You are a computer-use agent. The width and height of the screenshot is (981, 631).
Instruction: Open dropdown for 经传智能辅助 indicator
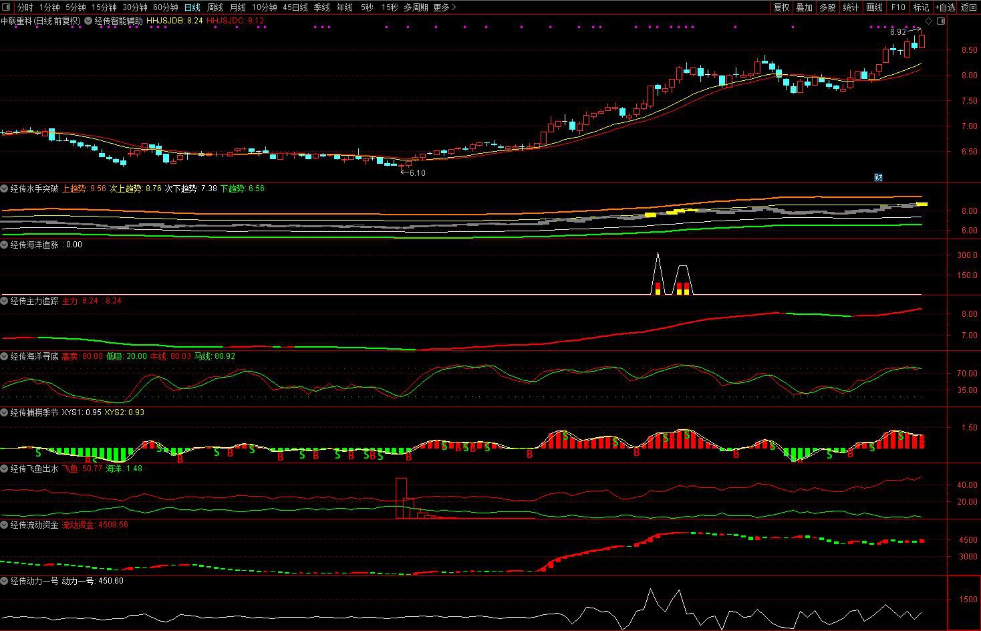tap(89, 21)
